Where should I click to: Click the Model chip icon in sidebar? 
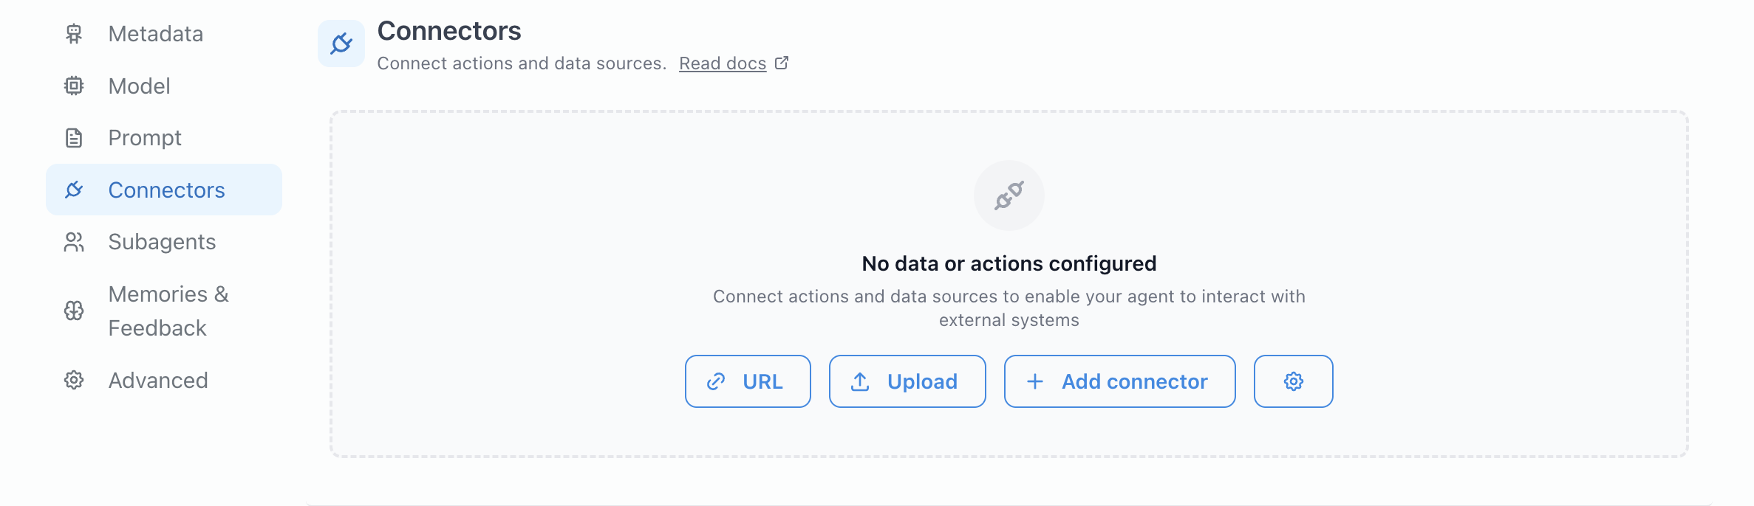click(74, 86)
